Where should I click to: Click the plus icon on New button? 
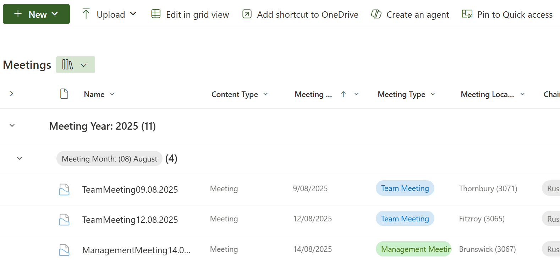point(18,13)
